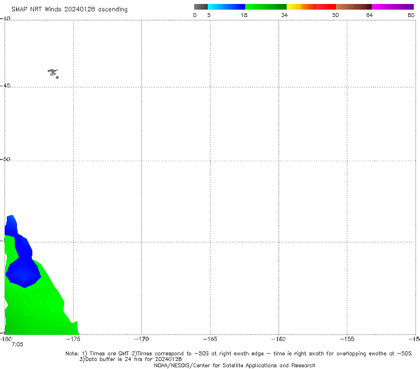
Task: Click the longitude label '-175'
Action: (73, 339)
